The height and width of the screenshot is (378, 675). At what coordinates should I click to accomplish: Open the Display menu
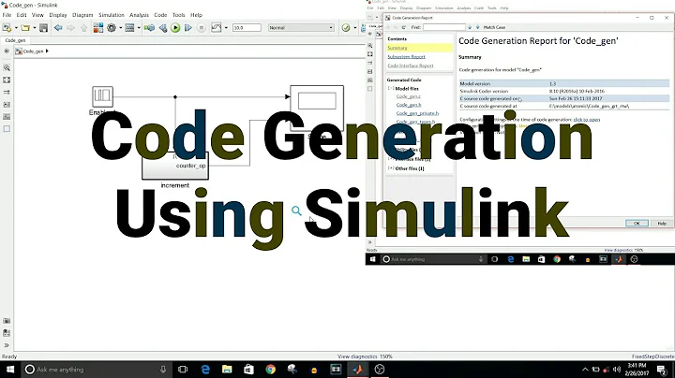coord(58,15)
